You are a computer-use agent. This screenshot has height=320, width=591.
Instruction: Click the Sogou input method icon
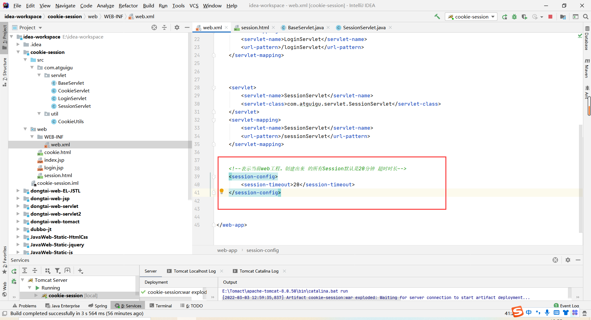[517, 312]
